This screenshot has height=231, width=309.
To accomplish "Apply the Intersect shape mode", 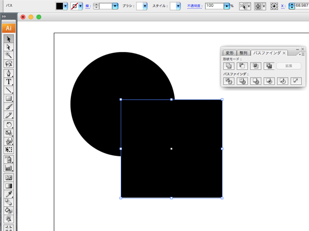I will (256, 66).
